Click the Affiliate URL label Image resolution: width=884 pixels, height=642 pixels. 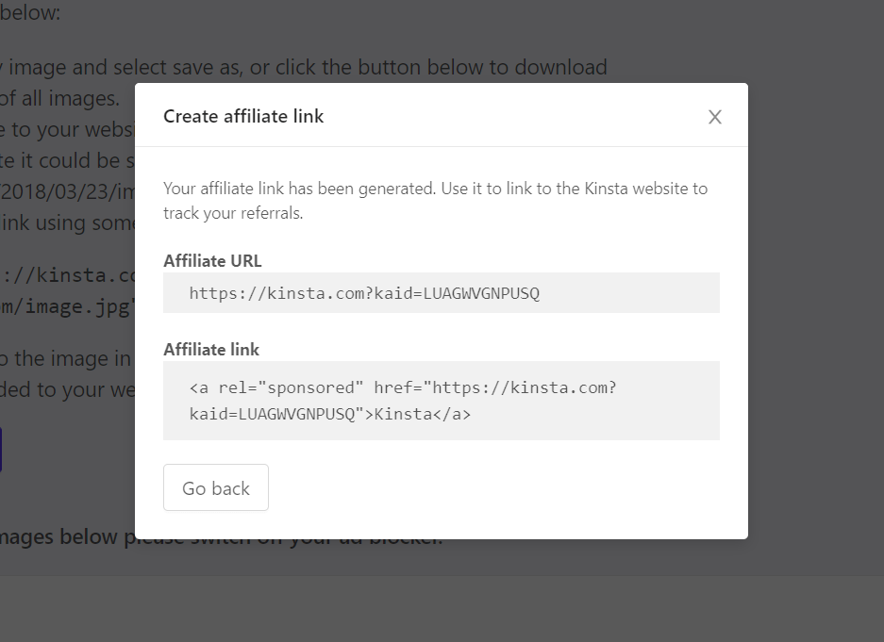[x=212, y=261]
